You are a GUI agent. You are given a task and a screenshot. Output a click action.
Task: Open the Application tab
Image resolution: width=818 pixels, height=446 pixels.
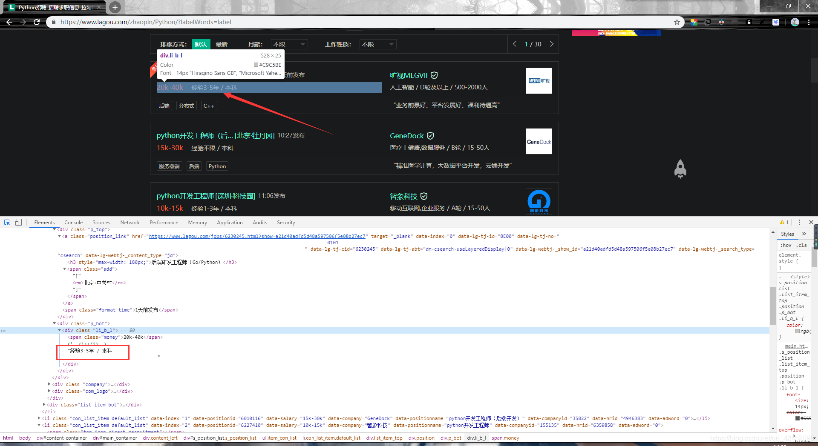click(x=230, y=222)
